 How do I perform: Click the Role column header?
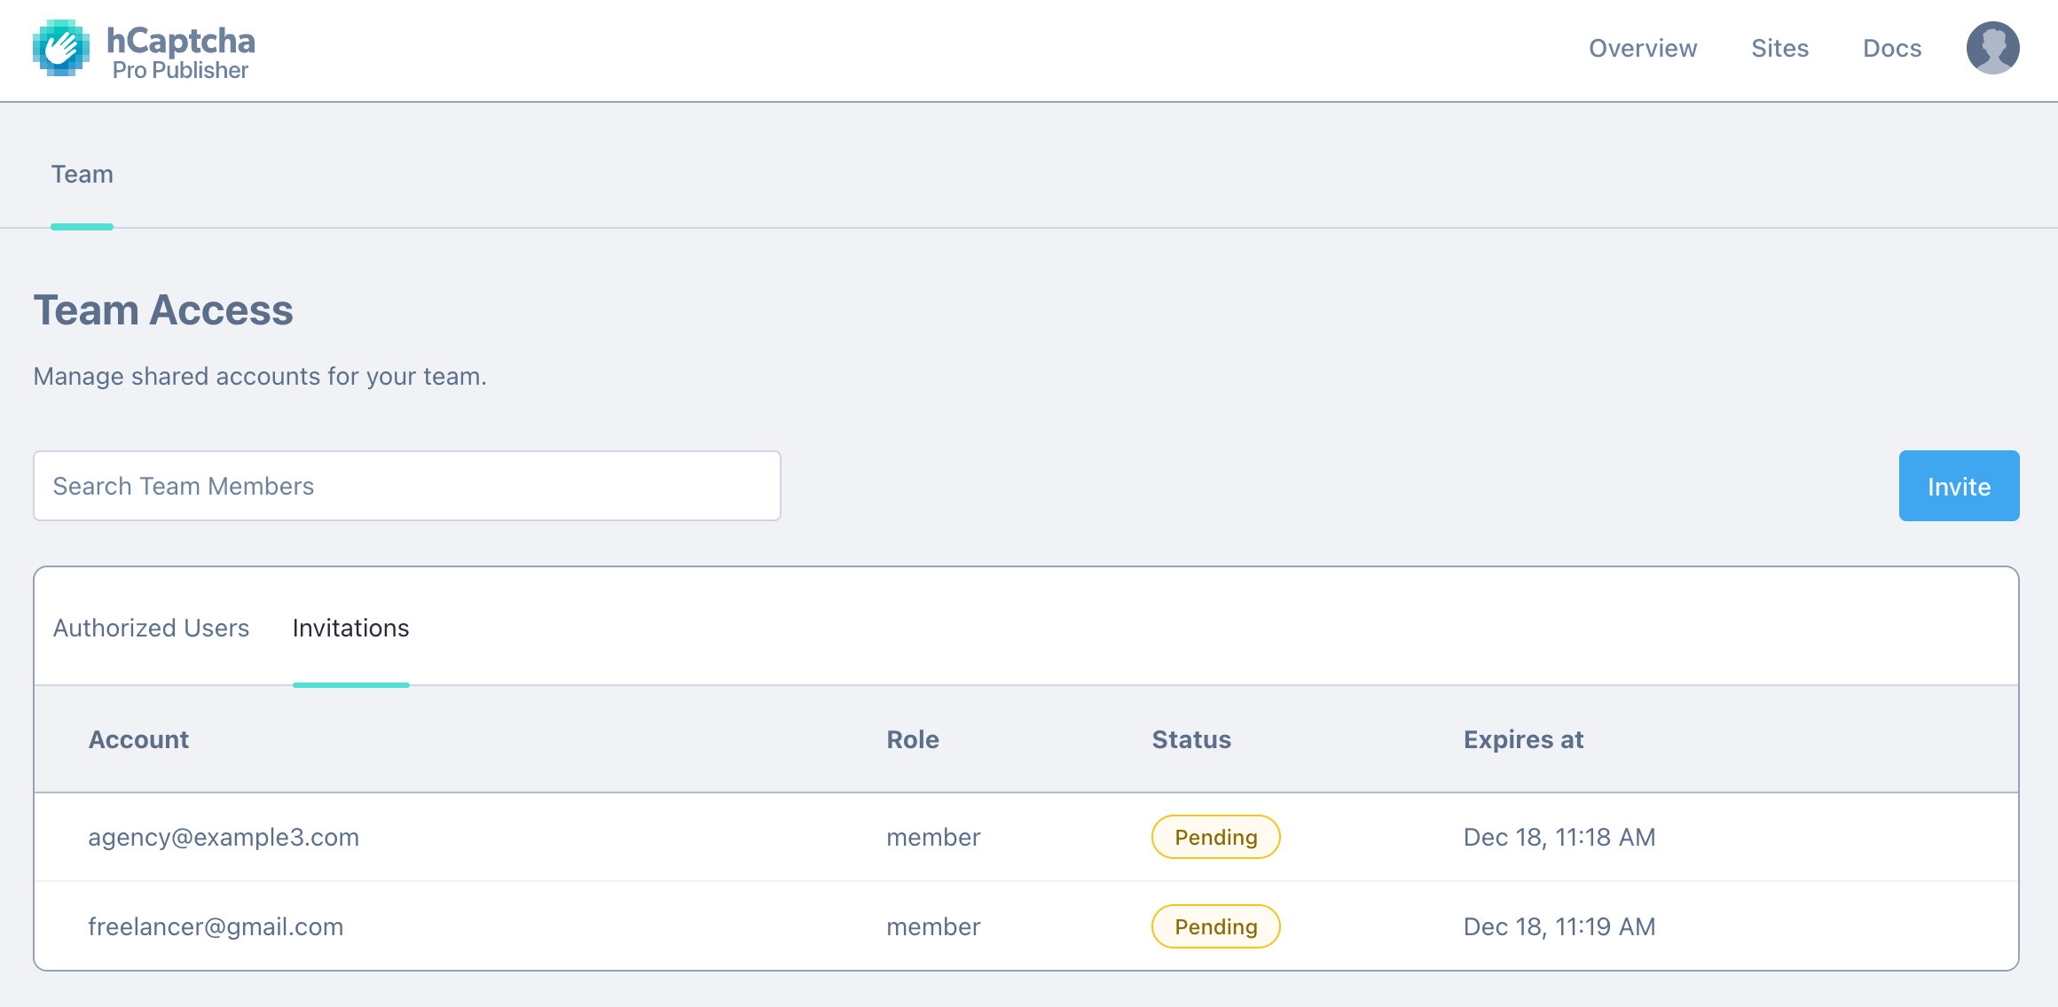click(x=912, y=739)
